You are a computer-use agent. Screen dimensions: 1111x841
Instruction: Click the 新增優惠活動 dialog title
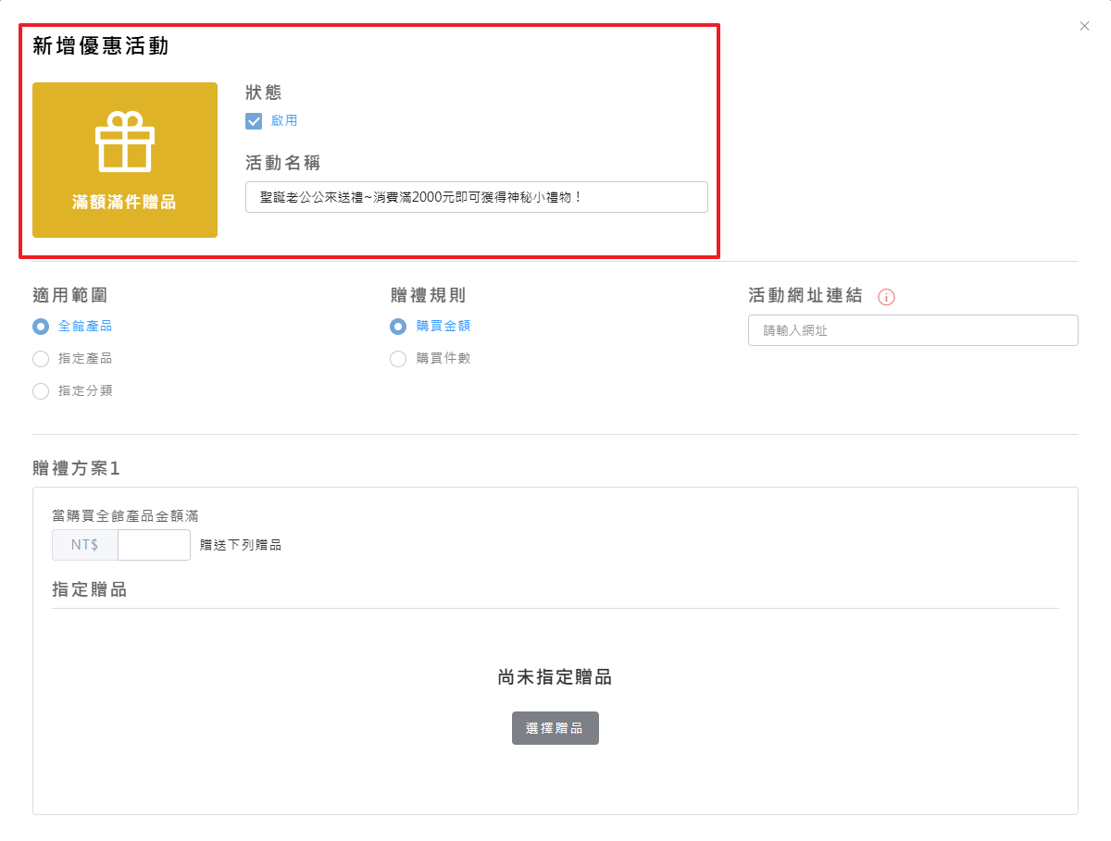coord(101,46)
